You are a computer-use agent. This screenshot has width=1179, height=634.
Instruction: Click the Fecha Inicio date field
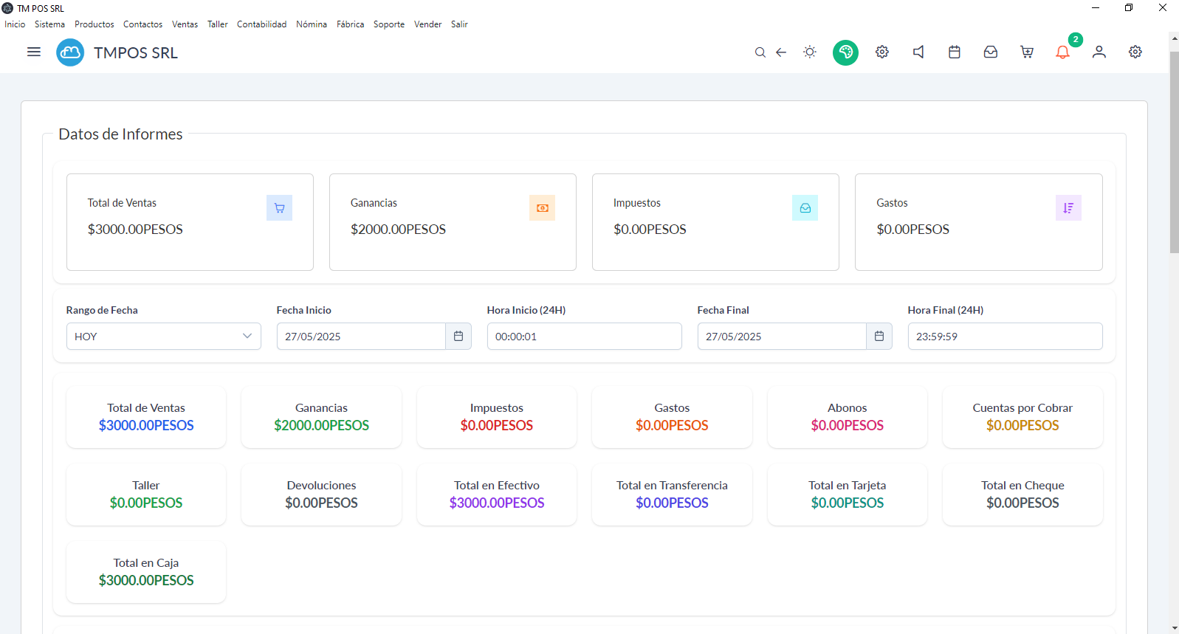tap(361, 337)
